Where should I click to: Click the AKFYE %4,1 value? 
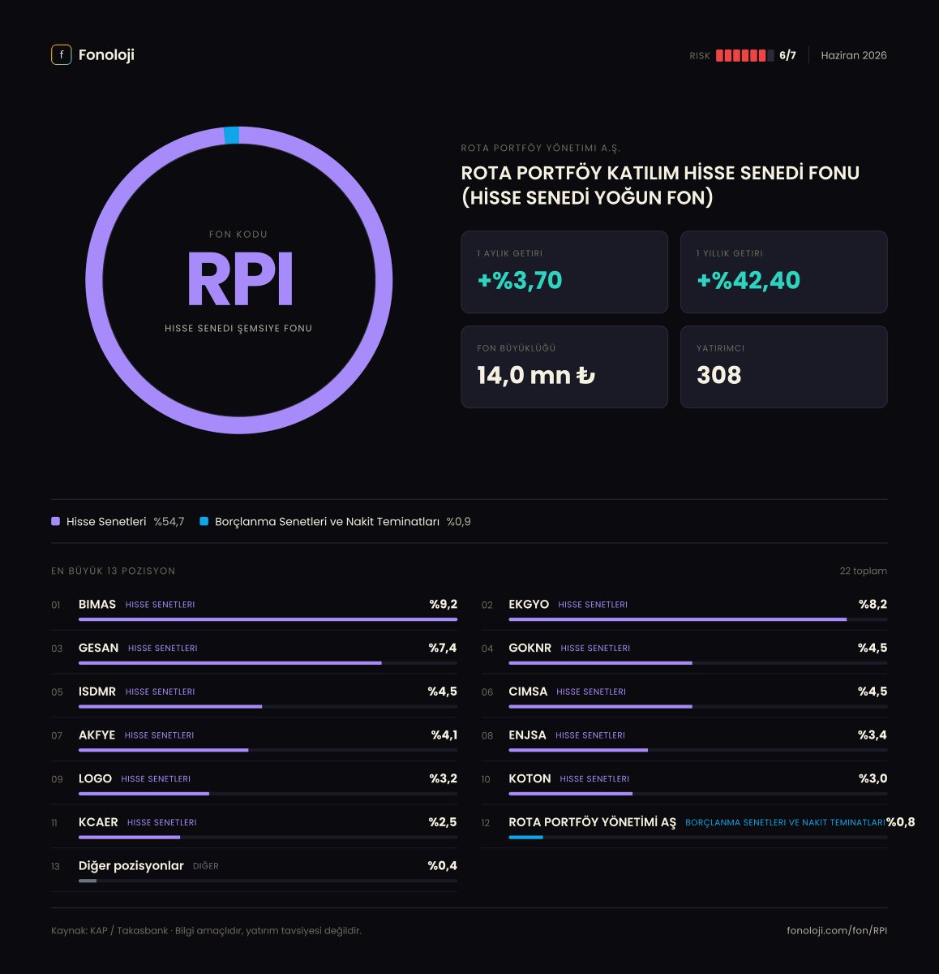444,735
